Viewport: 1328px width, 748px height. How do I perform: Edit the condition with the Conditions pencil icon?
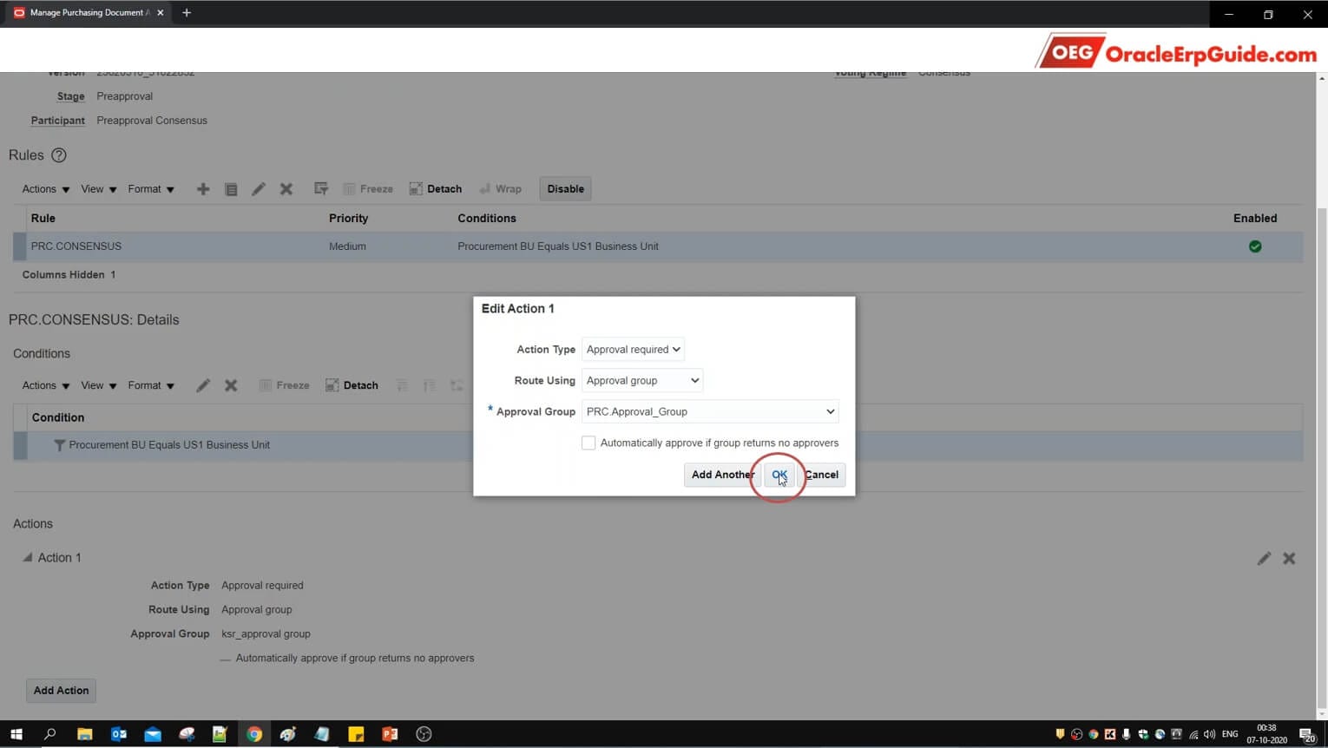pyautogui.click(x=203, y=385)
